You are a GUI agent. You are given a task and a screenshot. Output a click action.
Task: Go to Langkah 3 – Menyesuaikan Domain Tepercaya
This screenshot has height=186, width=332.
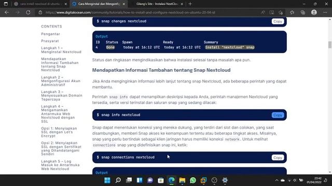tap(62, 96)
